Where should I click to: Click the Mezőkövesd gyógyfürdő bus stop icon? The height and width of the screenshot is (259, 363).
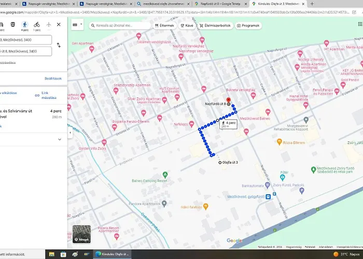[x=268, y=197]
